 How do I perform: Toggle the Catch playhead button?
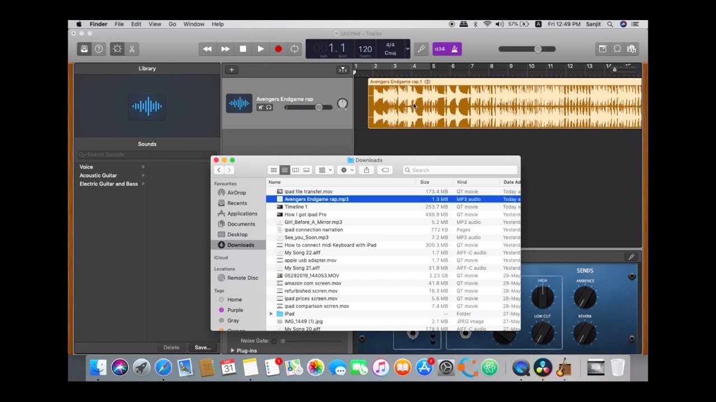pos(342,70)
